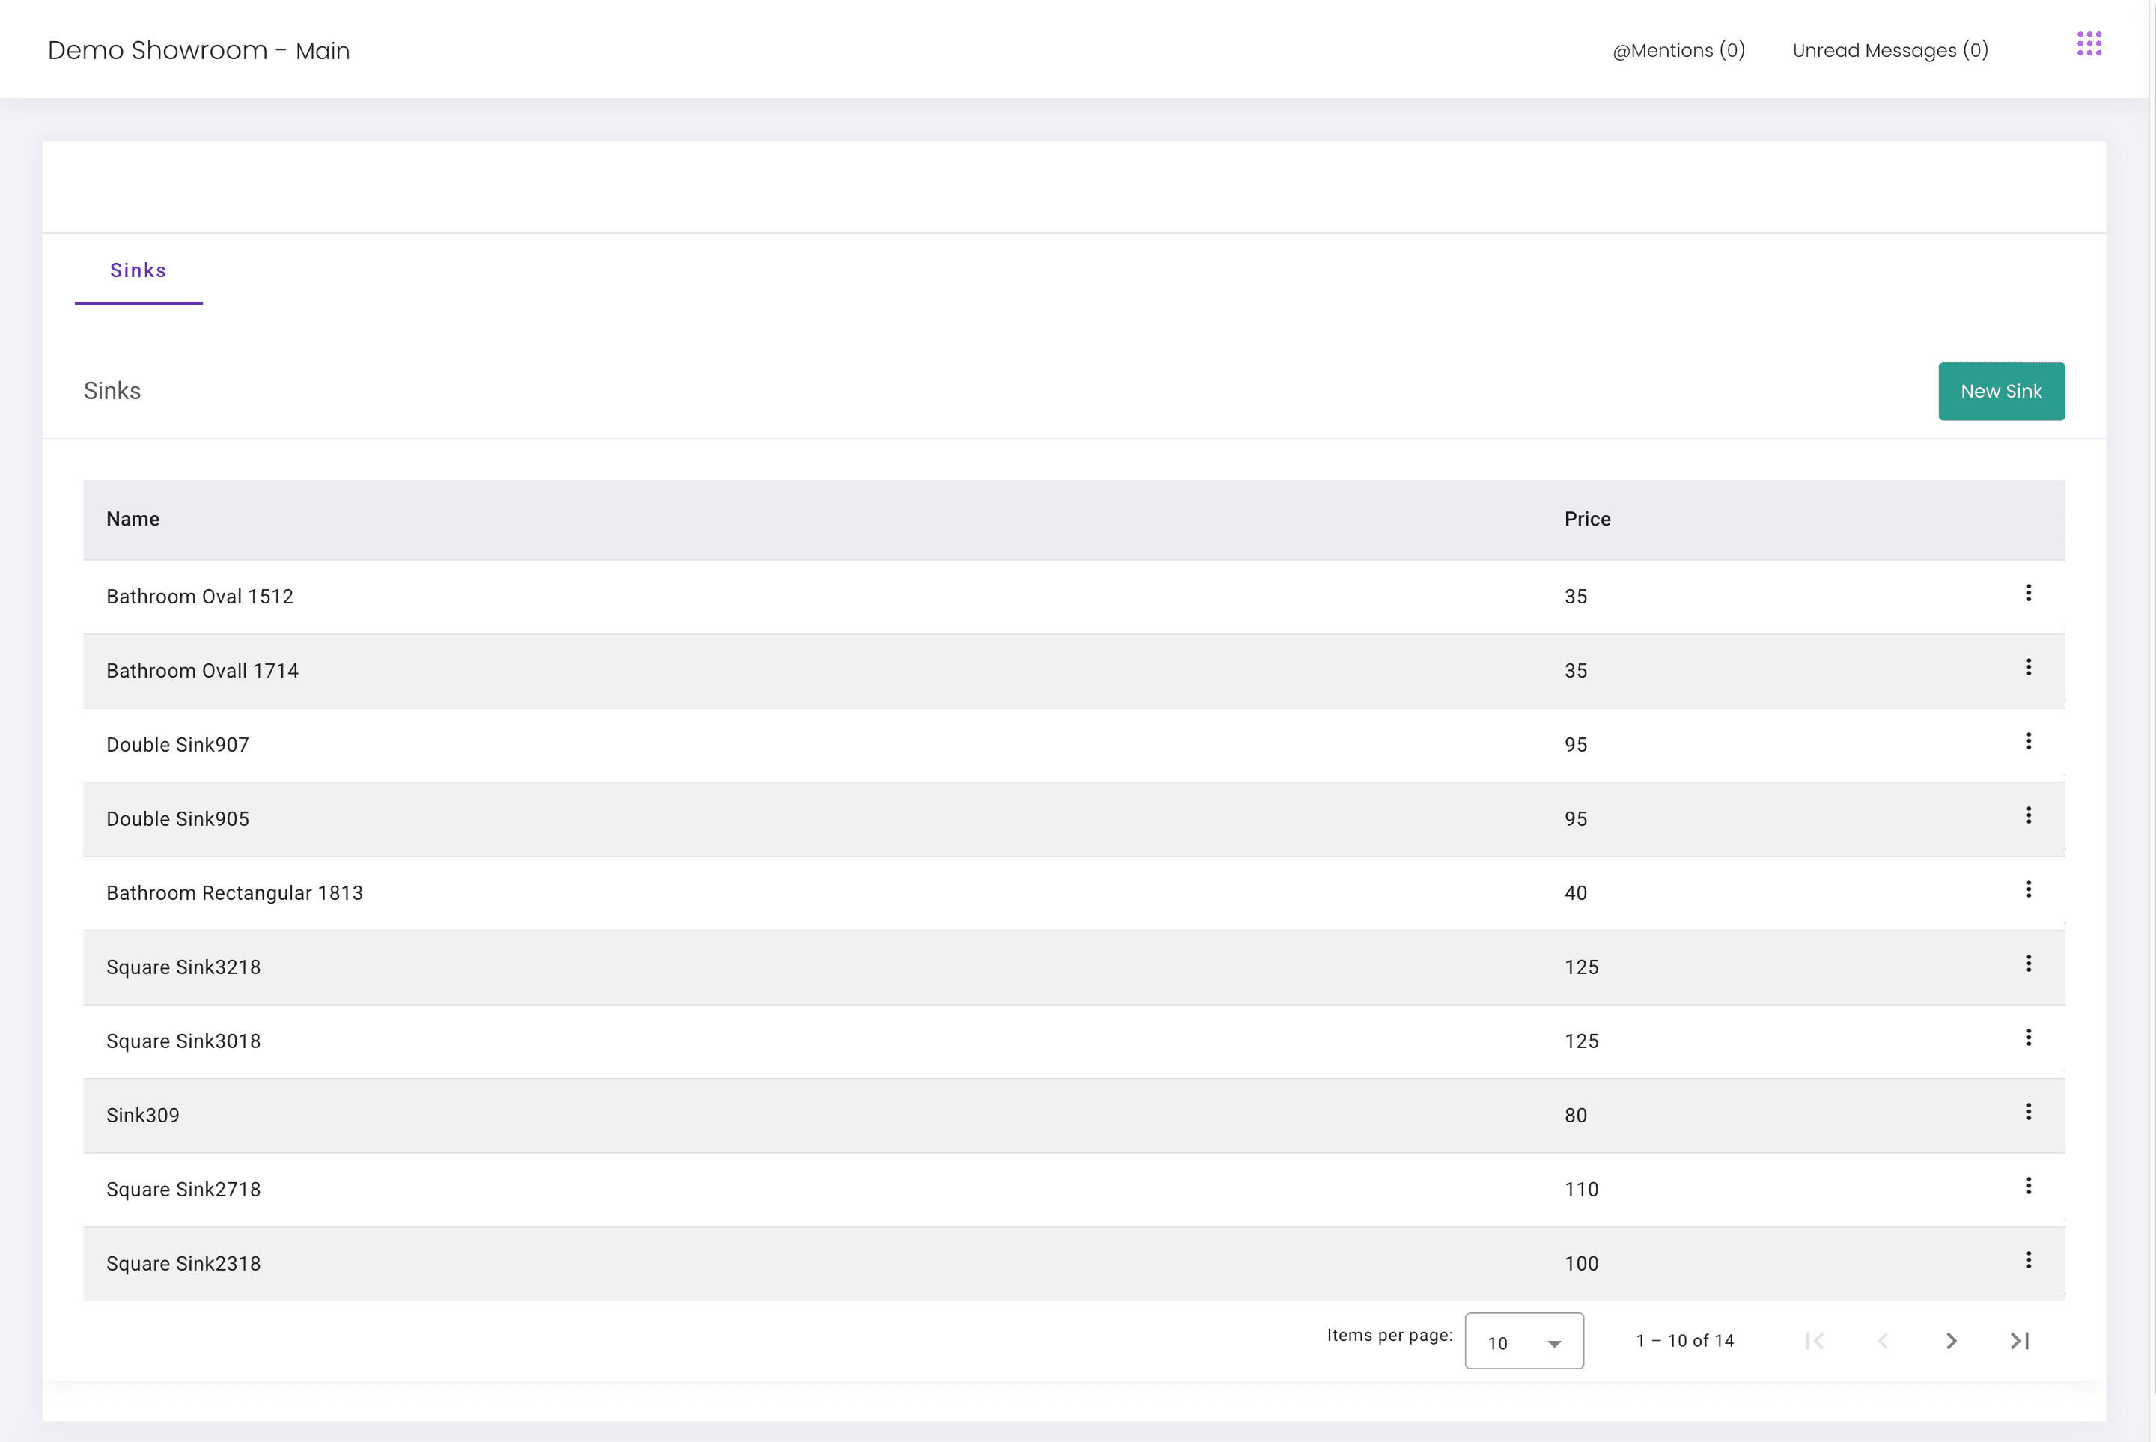This screenshot has height=1442, width=2156.
Task: Select the Square Sink3218 name cell
Action: point(183,967)
